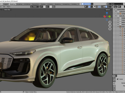Screen dimensions: 125x93
Task: Select wireframe viewport shading
Action: tap(102, 7)
